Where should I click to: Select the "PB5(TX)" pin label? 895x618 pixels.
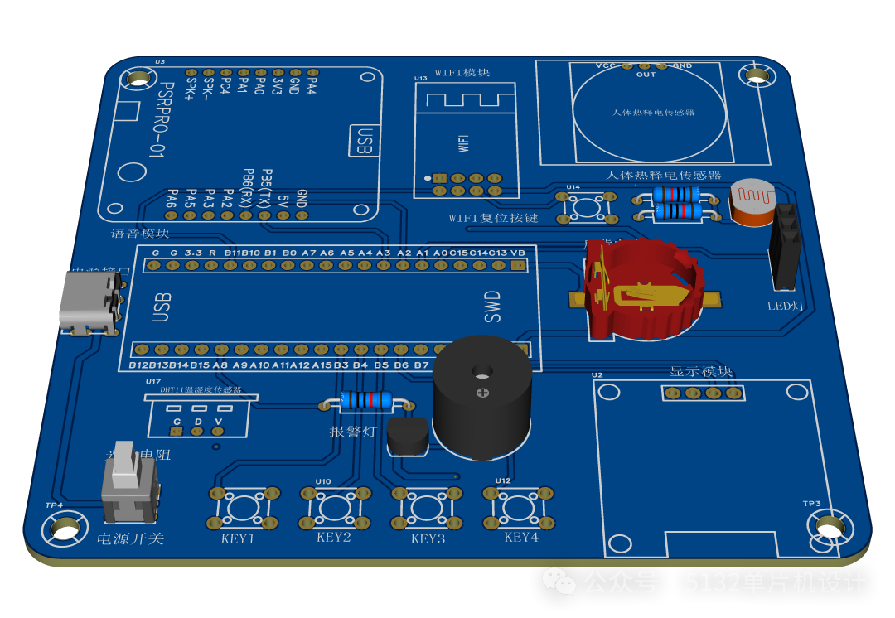[266, 188]
